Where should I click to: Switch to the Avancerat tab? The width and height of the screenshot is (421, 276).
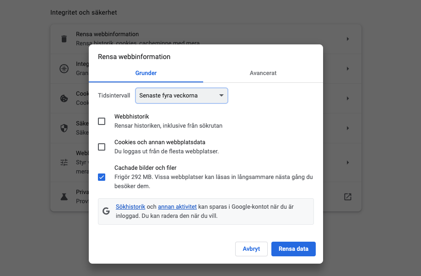click(263, 73)
